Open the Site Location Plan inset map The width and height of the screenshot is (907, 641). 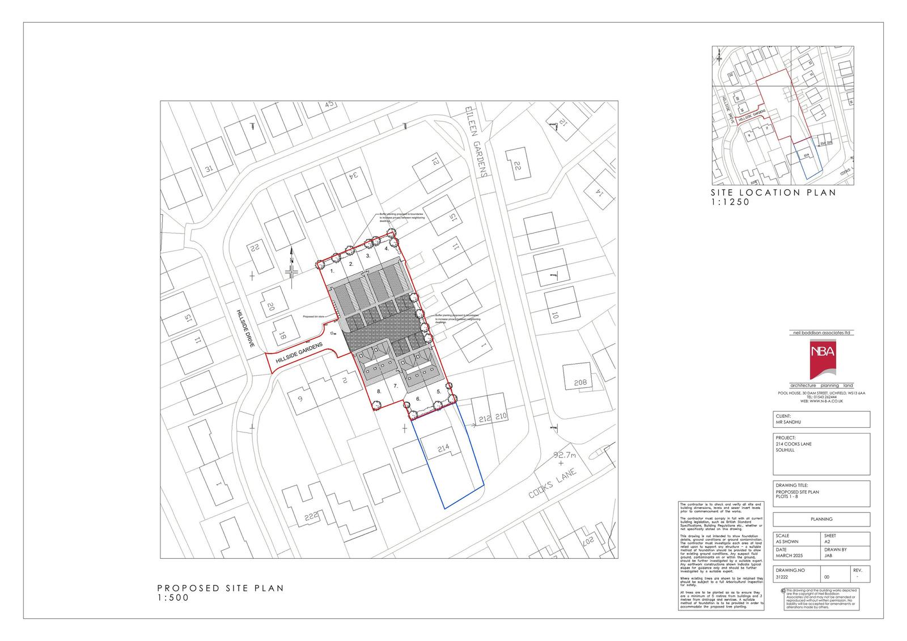point(782,116)
